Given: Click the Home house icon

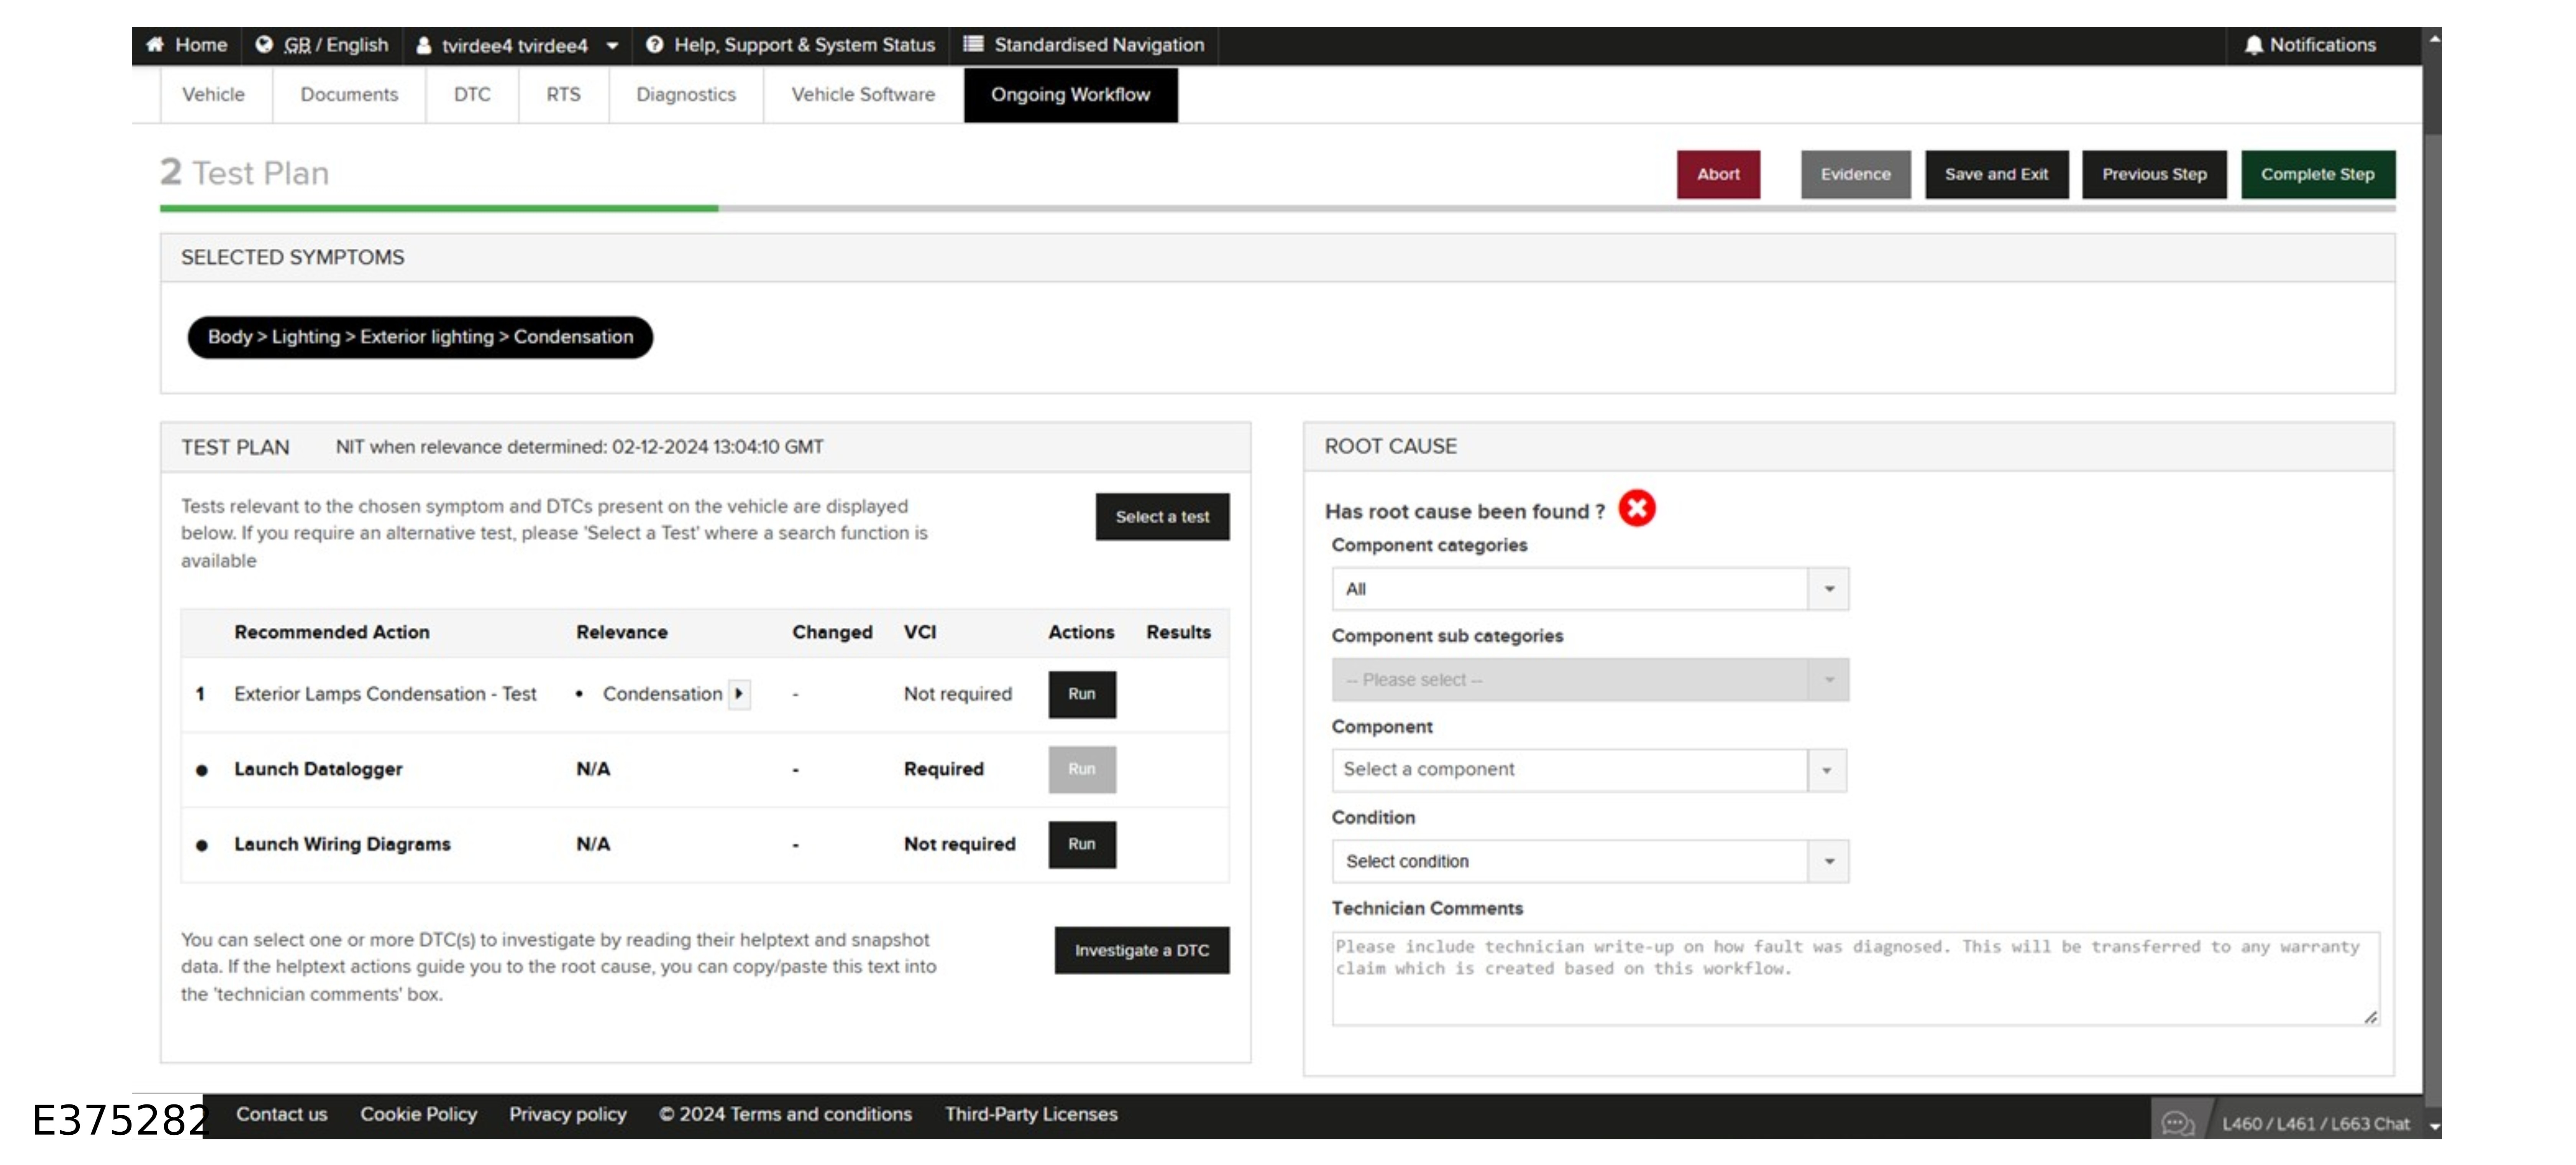Looking at the screenshot, I should (x=155, y=45).
